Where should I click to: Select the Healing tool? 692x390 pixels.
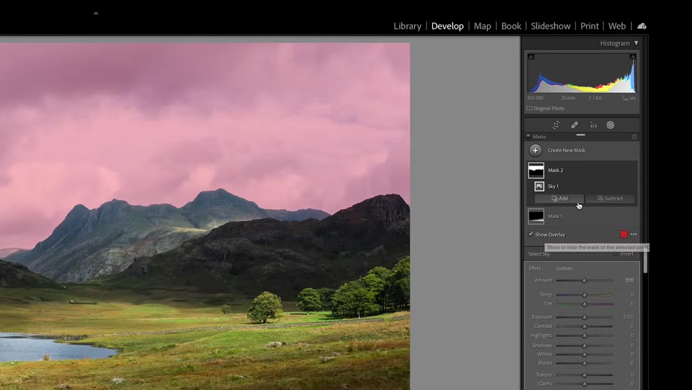tap(574, 125)
